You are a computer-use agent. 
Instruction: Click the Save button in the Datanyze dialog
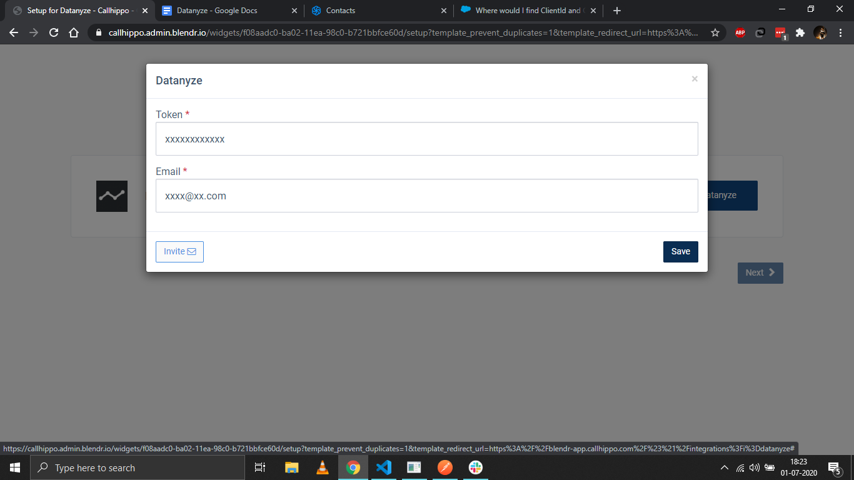click(680, 251)
